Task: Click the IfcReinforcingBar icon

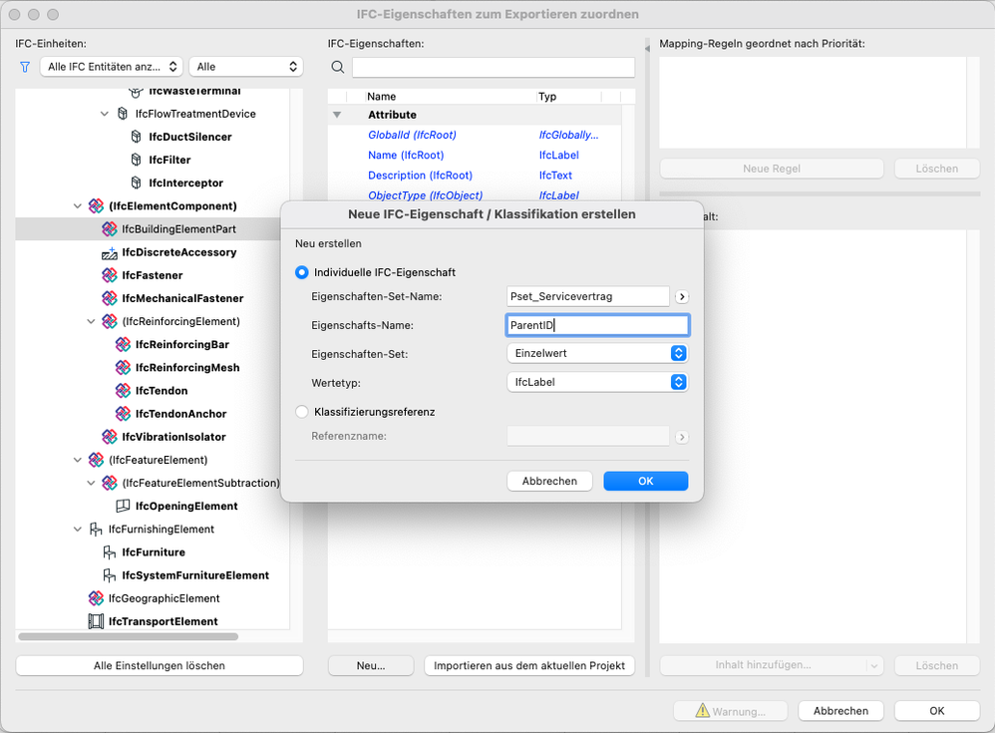Action: (x=123, y=344)
